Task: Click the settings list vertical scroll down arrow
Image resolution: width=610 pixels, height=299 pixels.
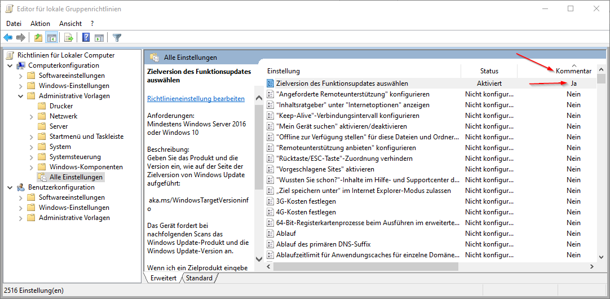Action: tap(600, 257)
